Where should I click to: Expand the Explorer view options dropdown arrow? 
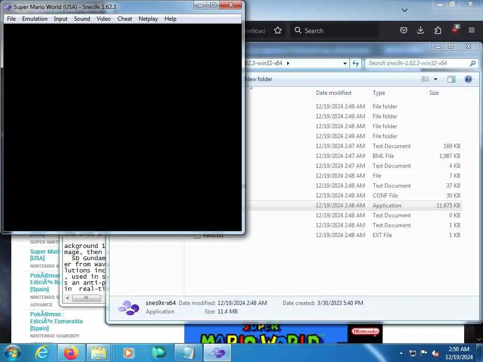(435, 79)
